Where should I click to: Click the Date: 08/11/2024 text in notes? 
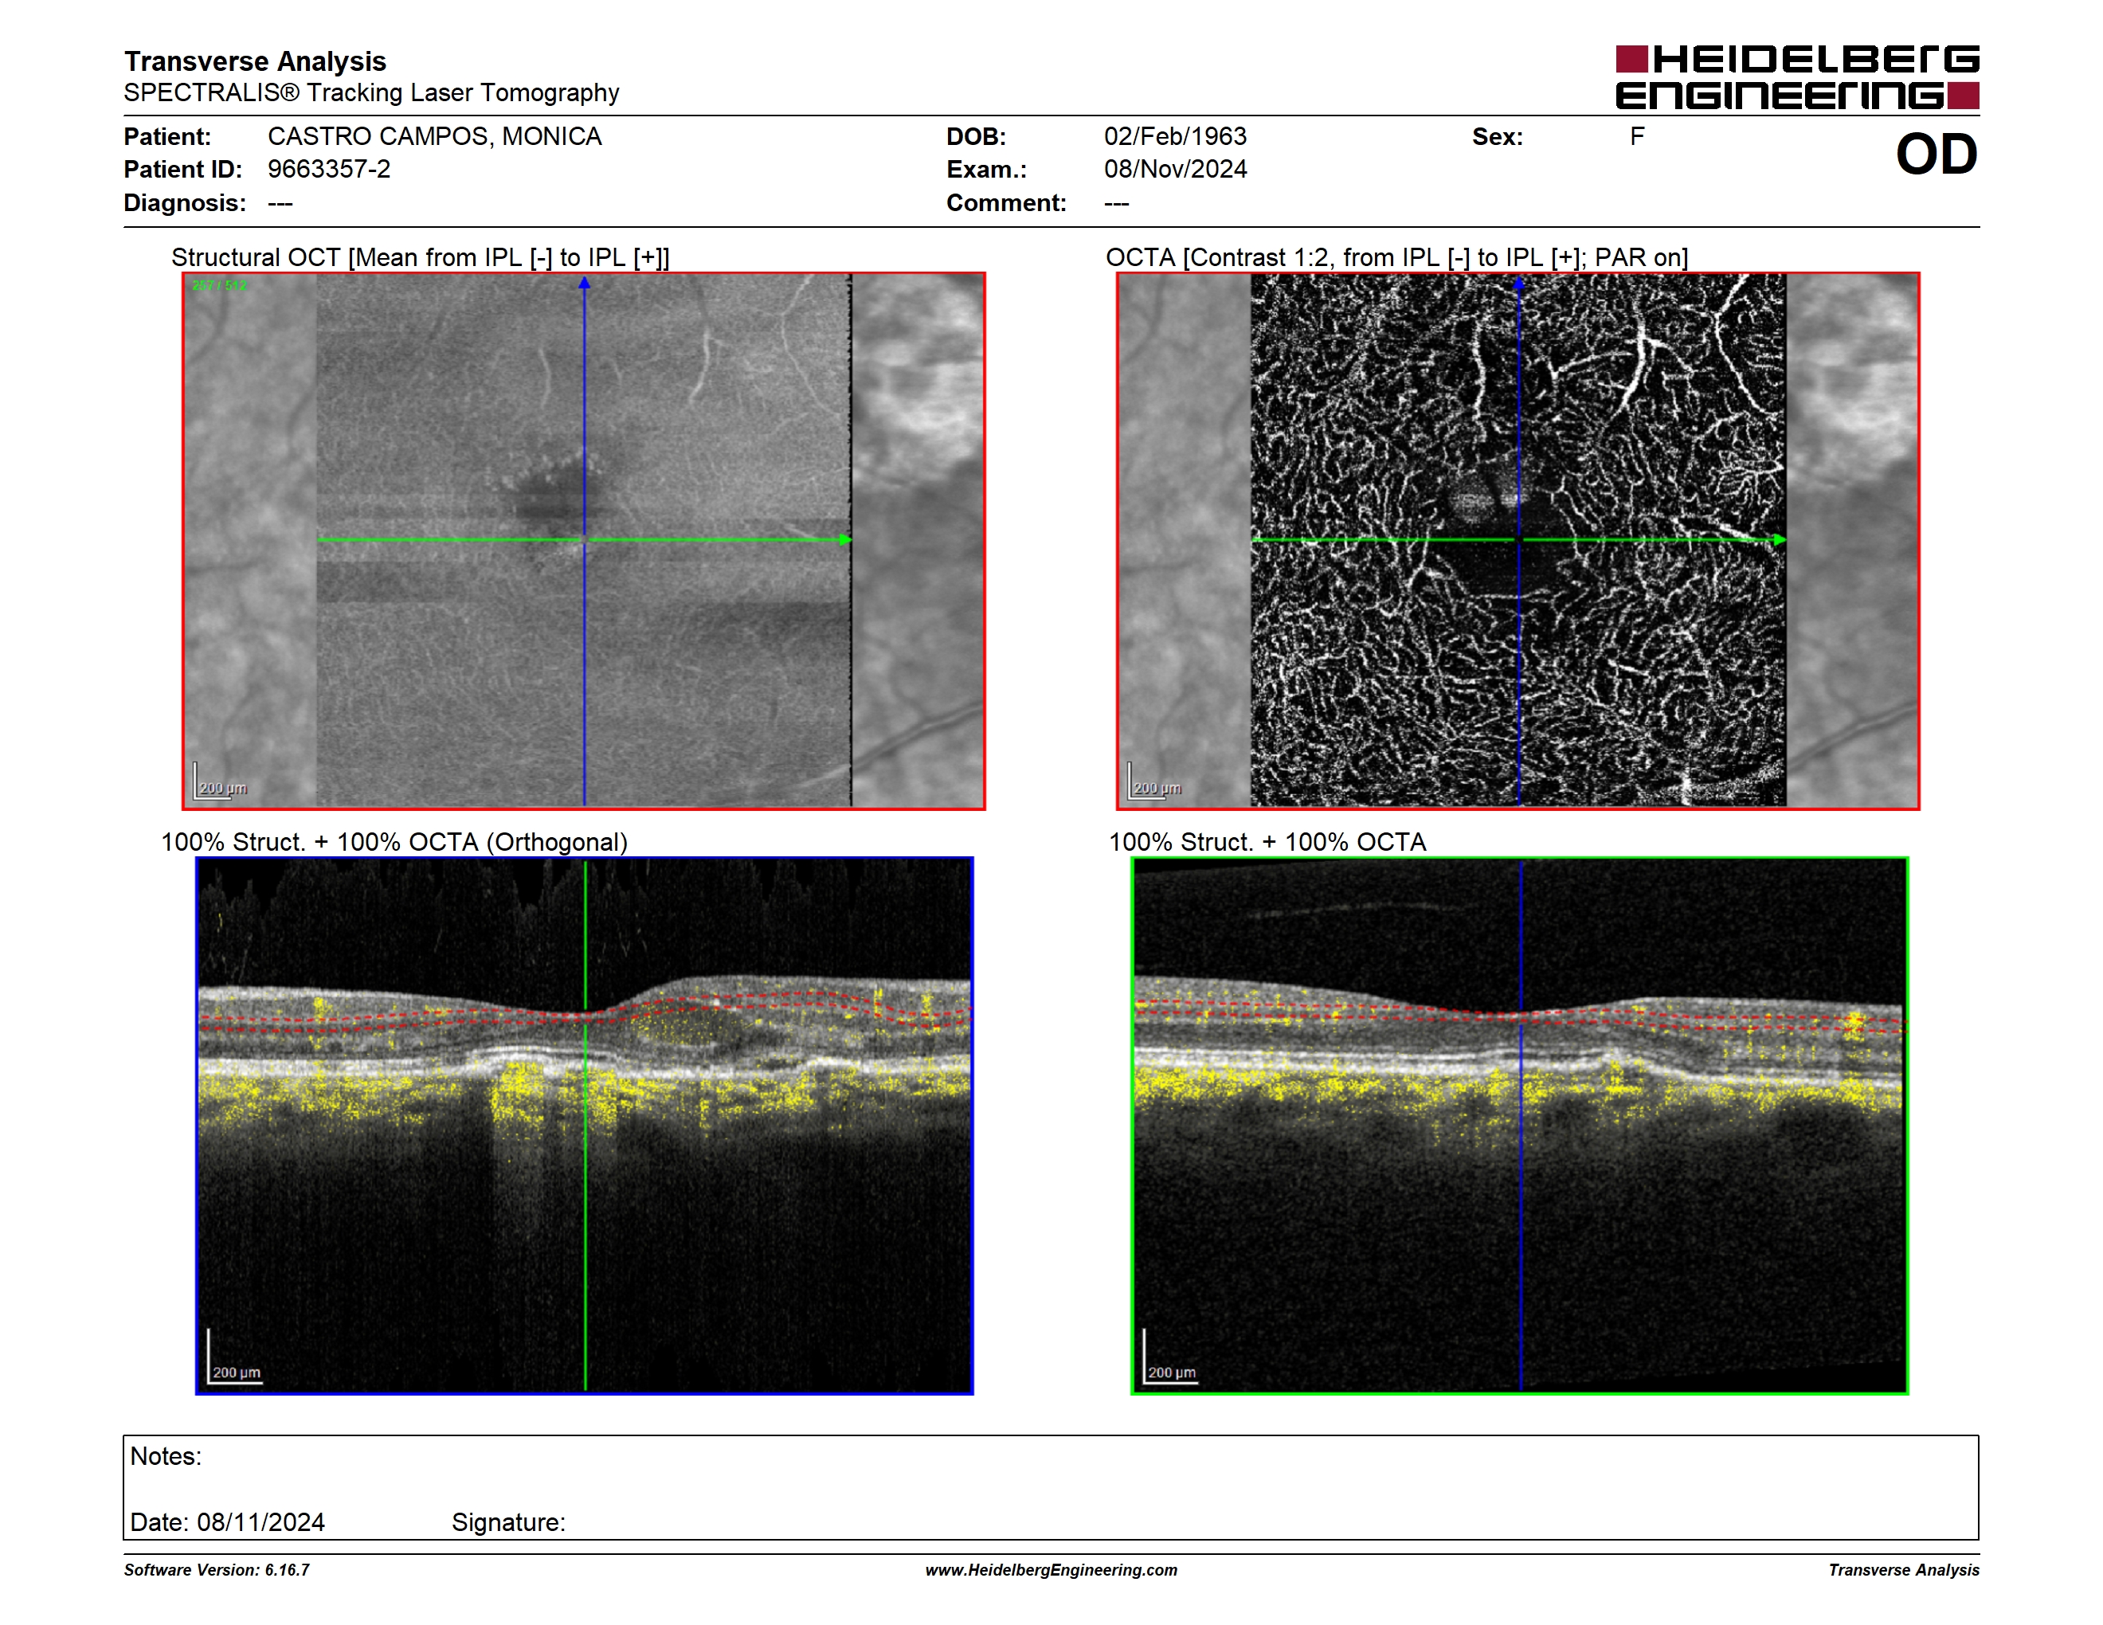tap(227, 1522)
